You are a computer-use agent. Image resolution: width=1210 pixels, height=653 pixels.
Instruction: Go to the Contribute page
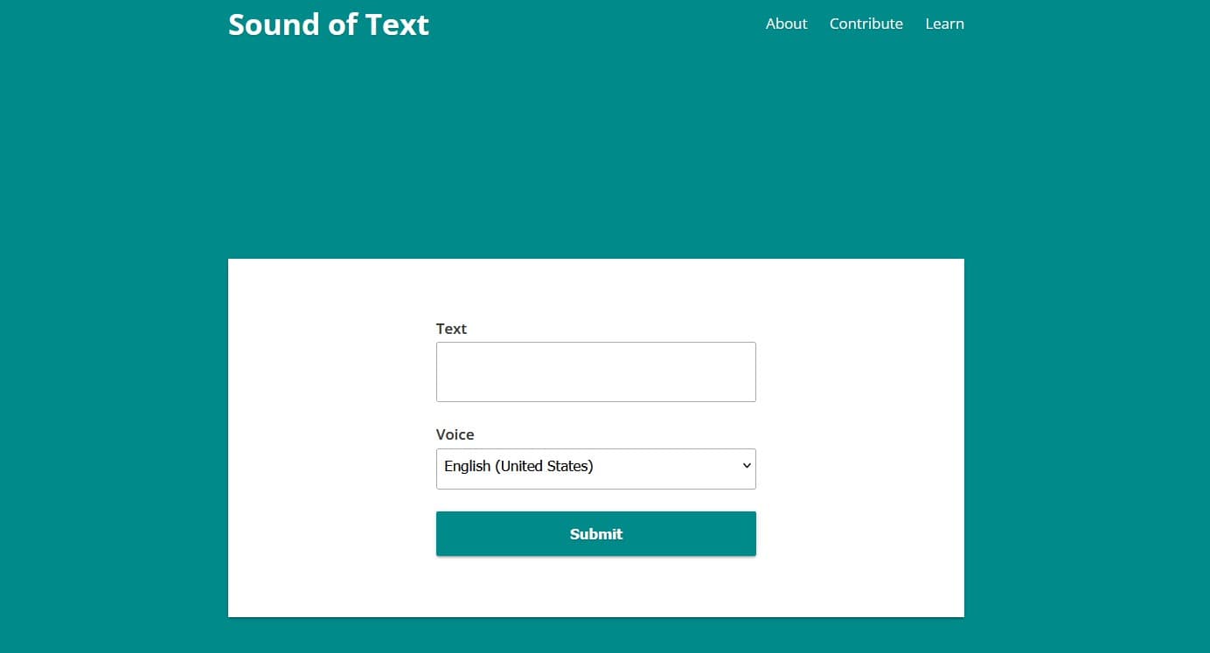pyautogui.click(x=866, y=24)
